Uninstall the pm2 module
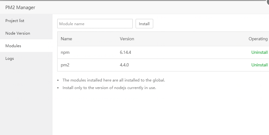The width and height of the screenshot is (269, 135). coord(259,65)
